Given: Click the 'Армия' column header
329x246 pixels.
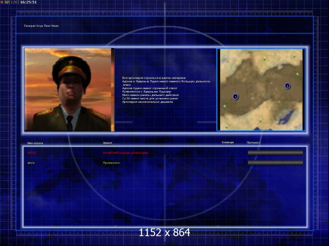Looking at the screenshot, I should point(107,143).
